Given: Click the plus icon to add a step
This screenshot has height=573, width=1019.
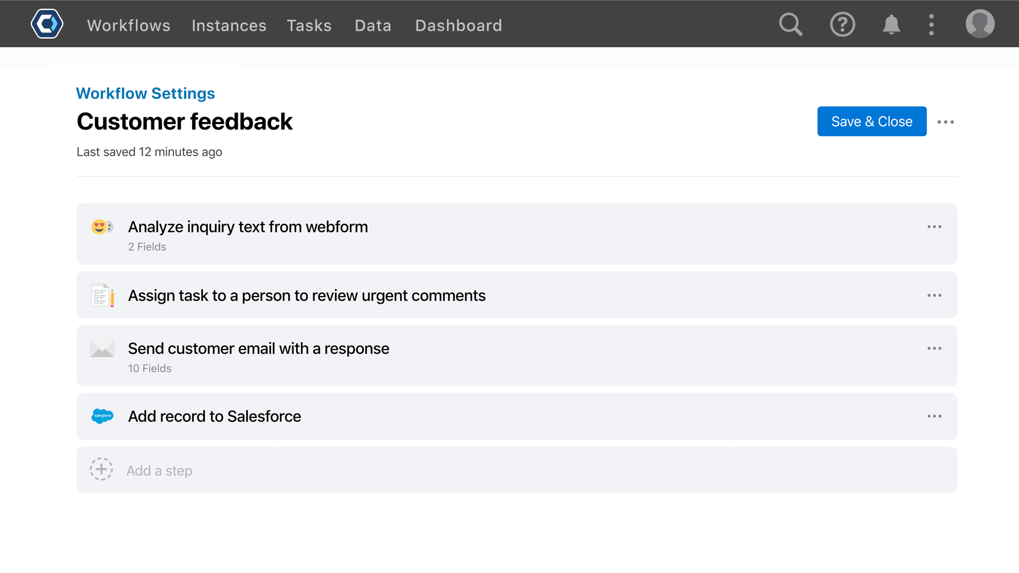Looking at the screenshot, I should coord(101,469).
